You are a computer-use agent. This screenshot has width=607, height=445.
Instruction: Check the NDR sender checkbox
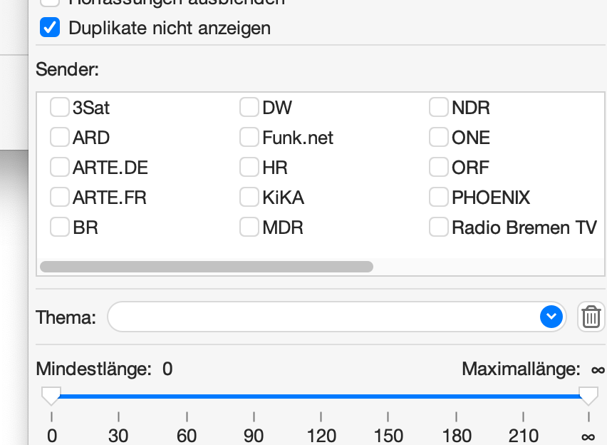pos(439,108)
